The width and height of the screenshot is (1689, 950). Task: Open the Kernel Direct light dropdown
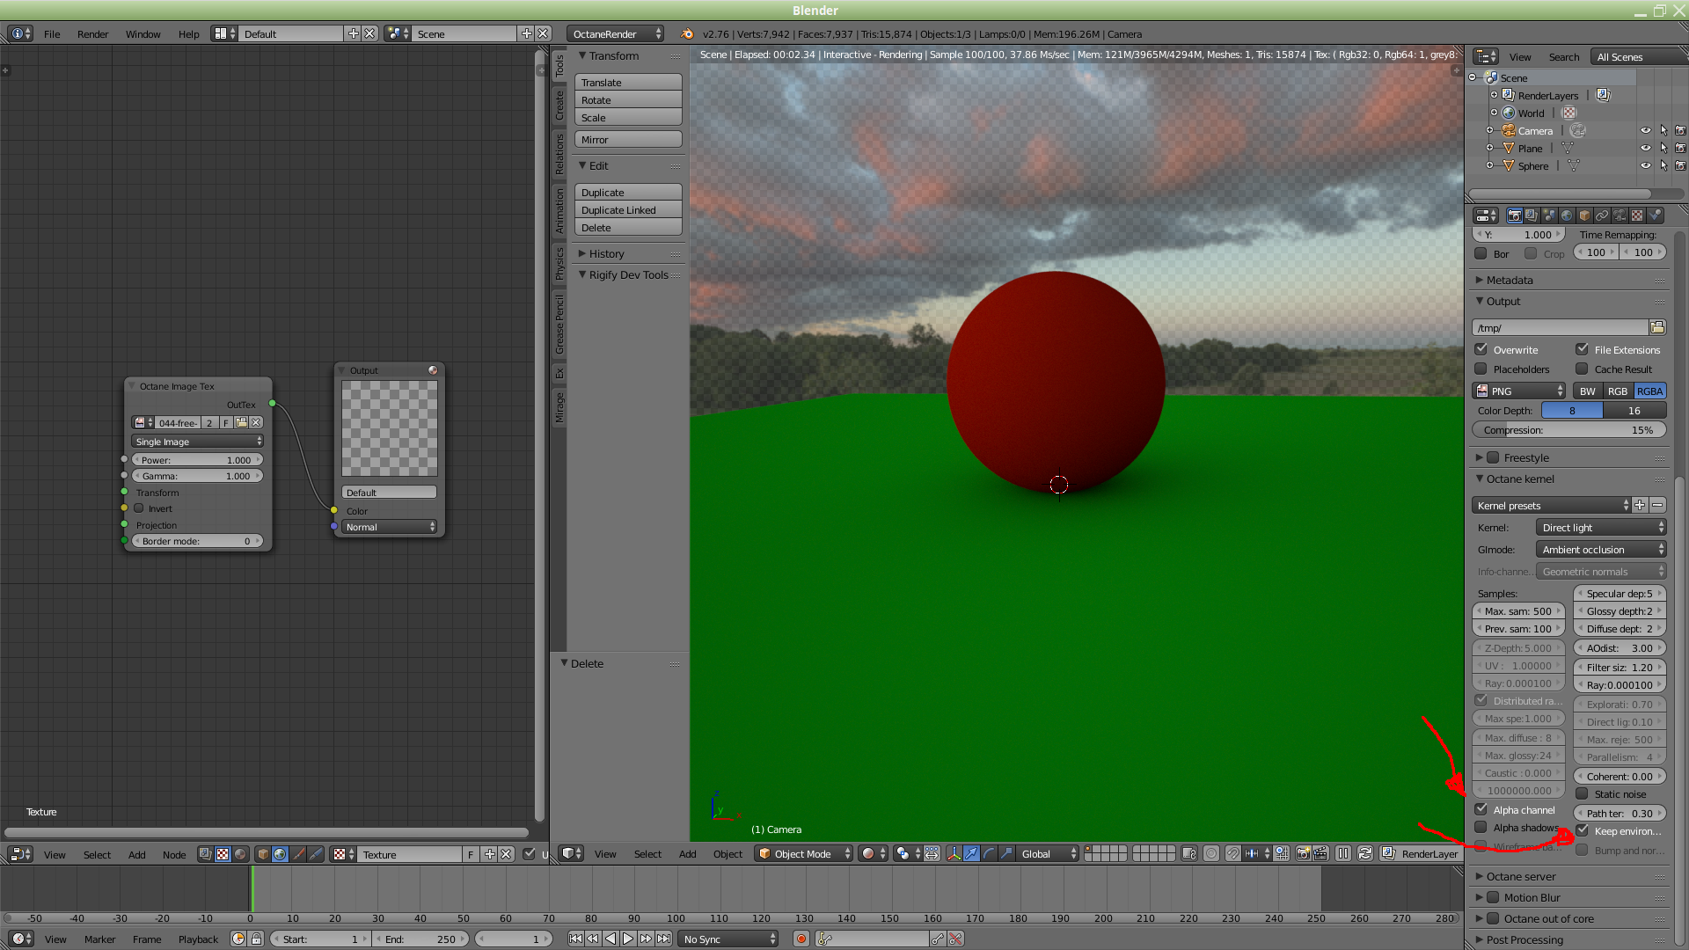(x=1601, y=528)
